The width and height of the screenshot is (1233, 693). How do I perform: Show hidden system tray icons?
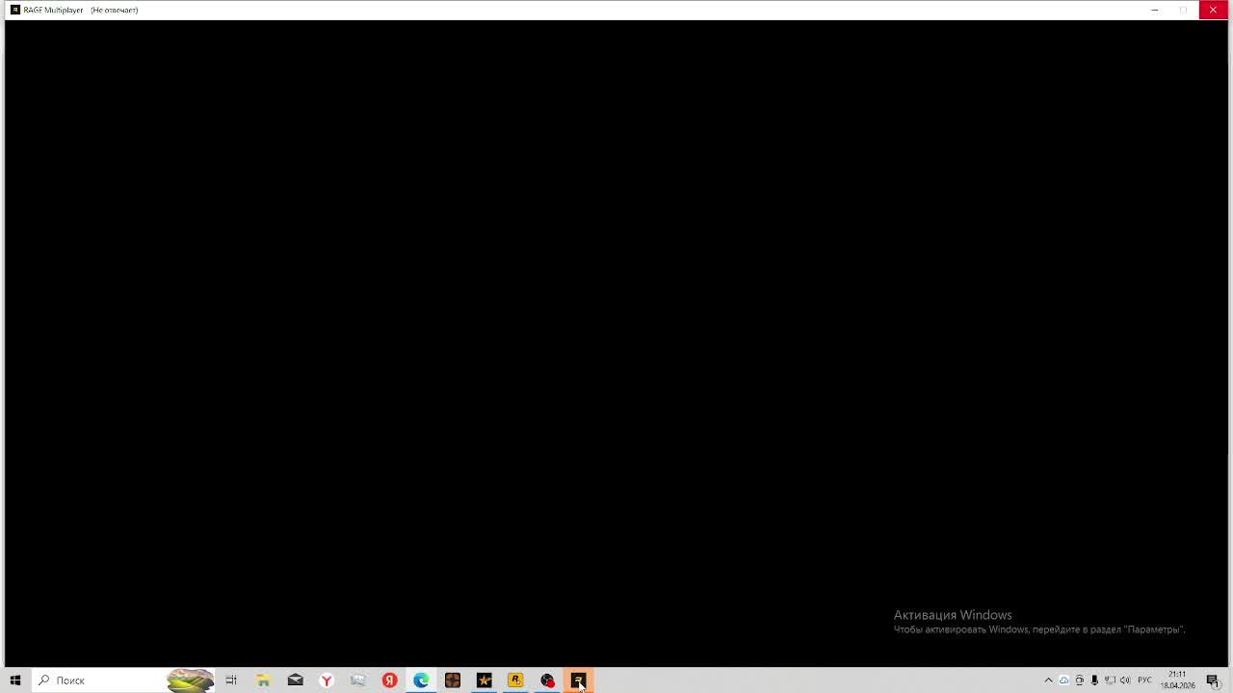tap(1049, 680)
